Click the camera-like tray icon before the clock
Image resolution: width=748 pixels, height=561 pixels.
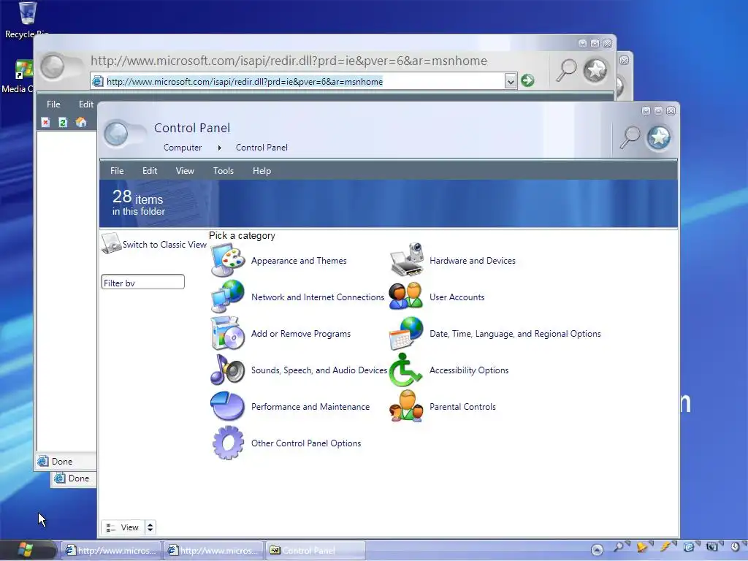[x=711, y=547]
